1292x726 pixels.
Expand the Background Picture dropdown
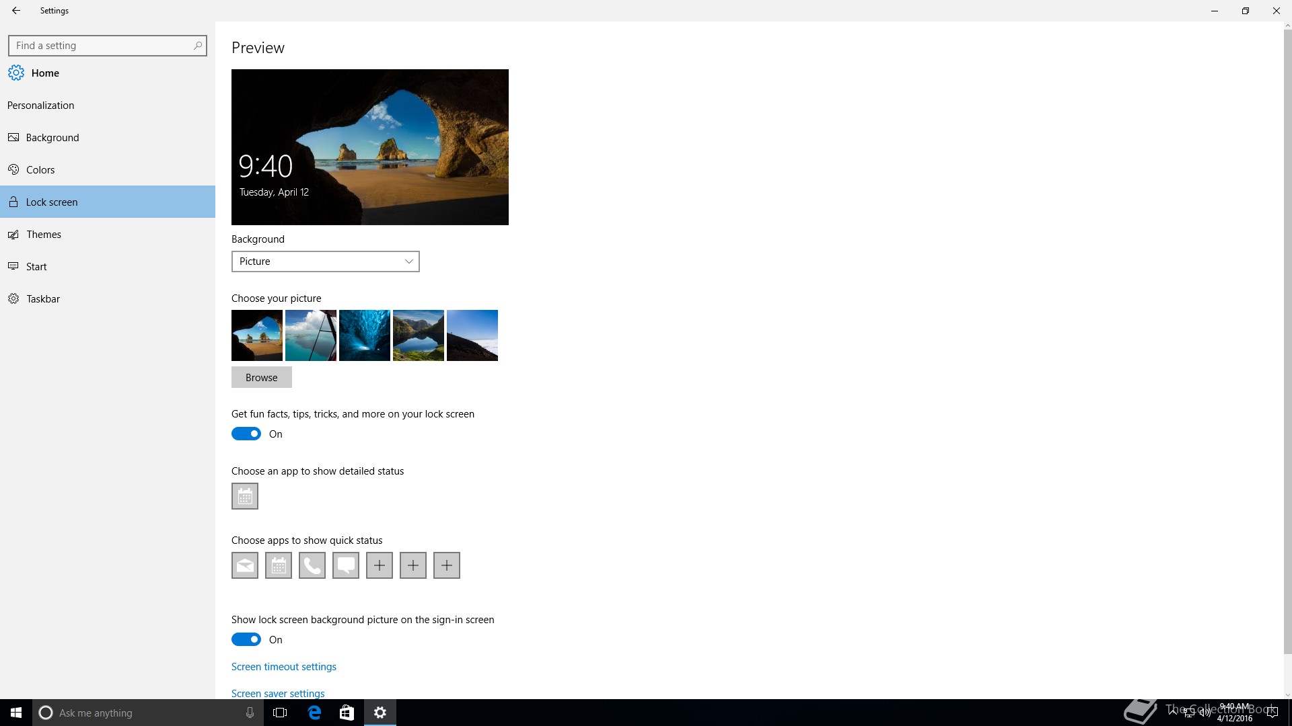[x=326, y=261]
